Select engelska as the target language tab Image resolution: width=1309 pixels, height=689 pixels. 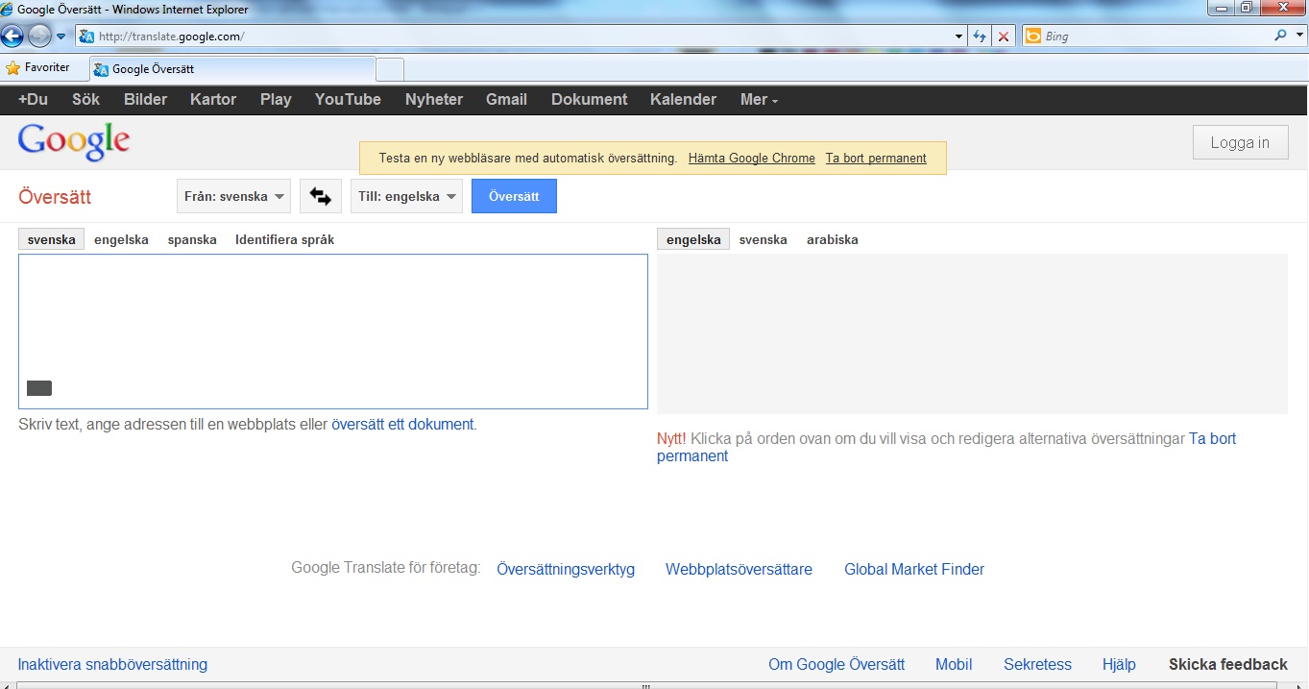pos(693,239)
